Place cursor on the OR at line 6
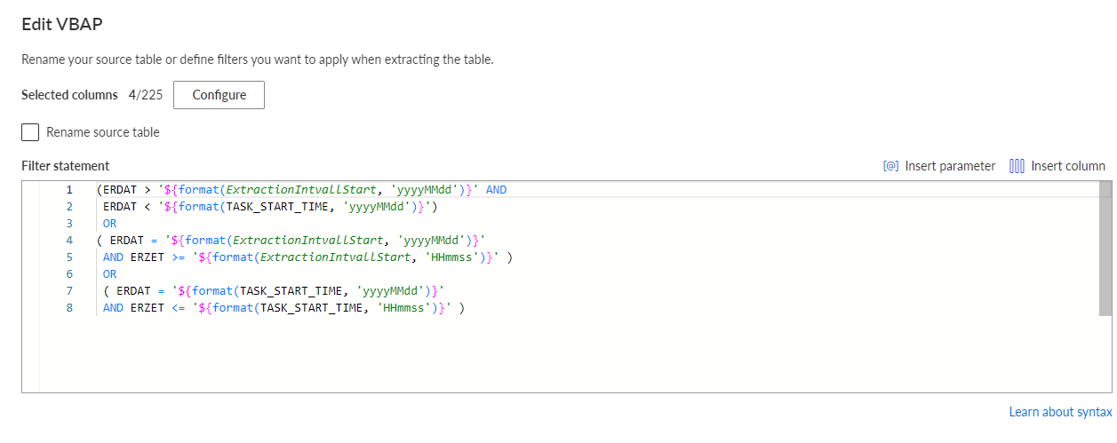Viewport: 1117px width, 443px height. click(109, 274)
